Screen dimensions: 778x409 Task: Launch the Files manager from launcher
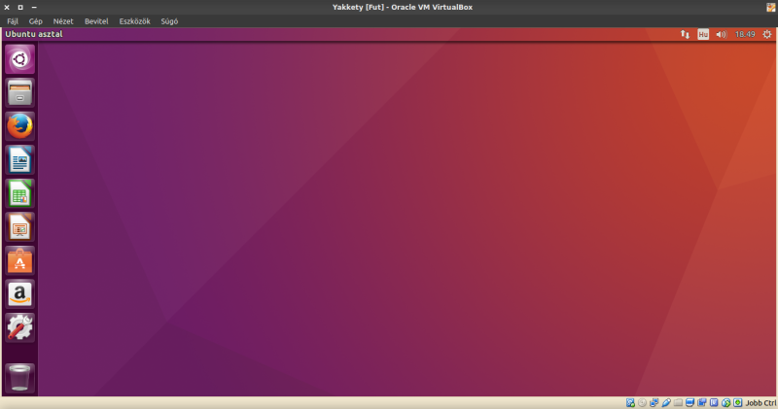coord(20,93)
